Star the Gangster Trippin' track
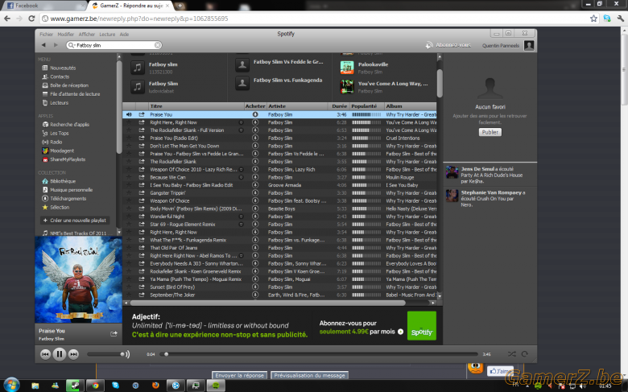This screenshot has height=392, width=628. tap(129, 193)
